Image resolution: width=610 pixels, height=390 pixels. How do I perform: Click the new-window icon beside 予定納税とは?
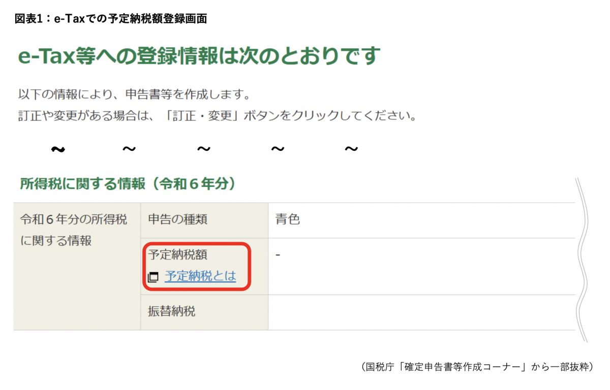(x=153, y=277)
